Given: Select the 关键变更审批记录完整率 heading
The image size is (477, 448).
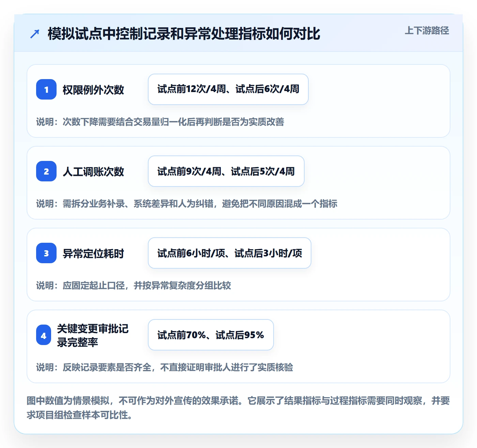Looking at the screenshot, I should click(93, 335).
